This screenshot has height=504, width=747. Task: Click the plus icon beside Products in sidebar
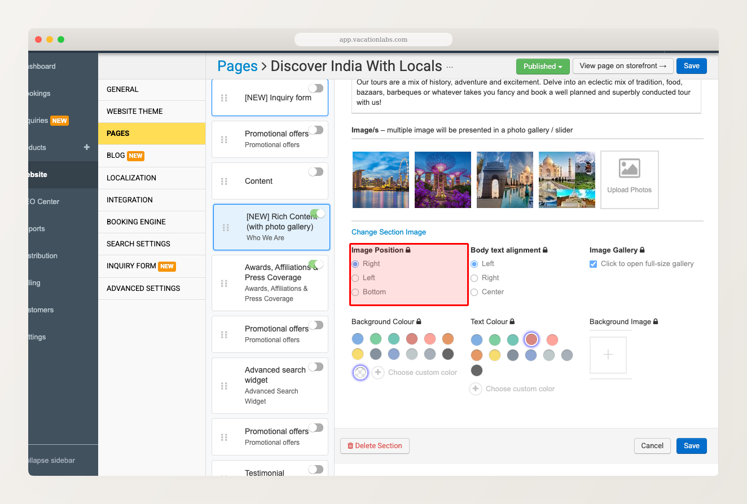tap(86, 147)
